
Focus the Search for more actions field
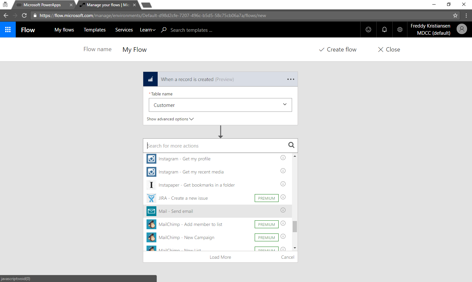(215, 146)
